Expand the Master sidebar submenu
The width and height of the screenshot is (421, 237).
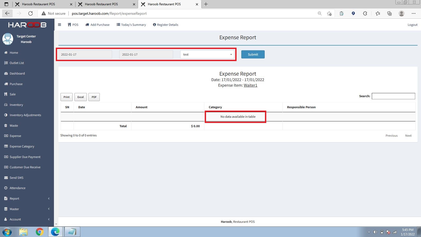[27, 209]
